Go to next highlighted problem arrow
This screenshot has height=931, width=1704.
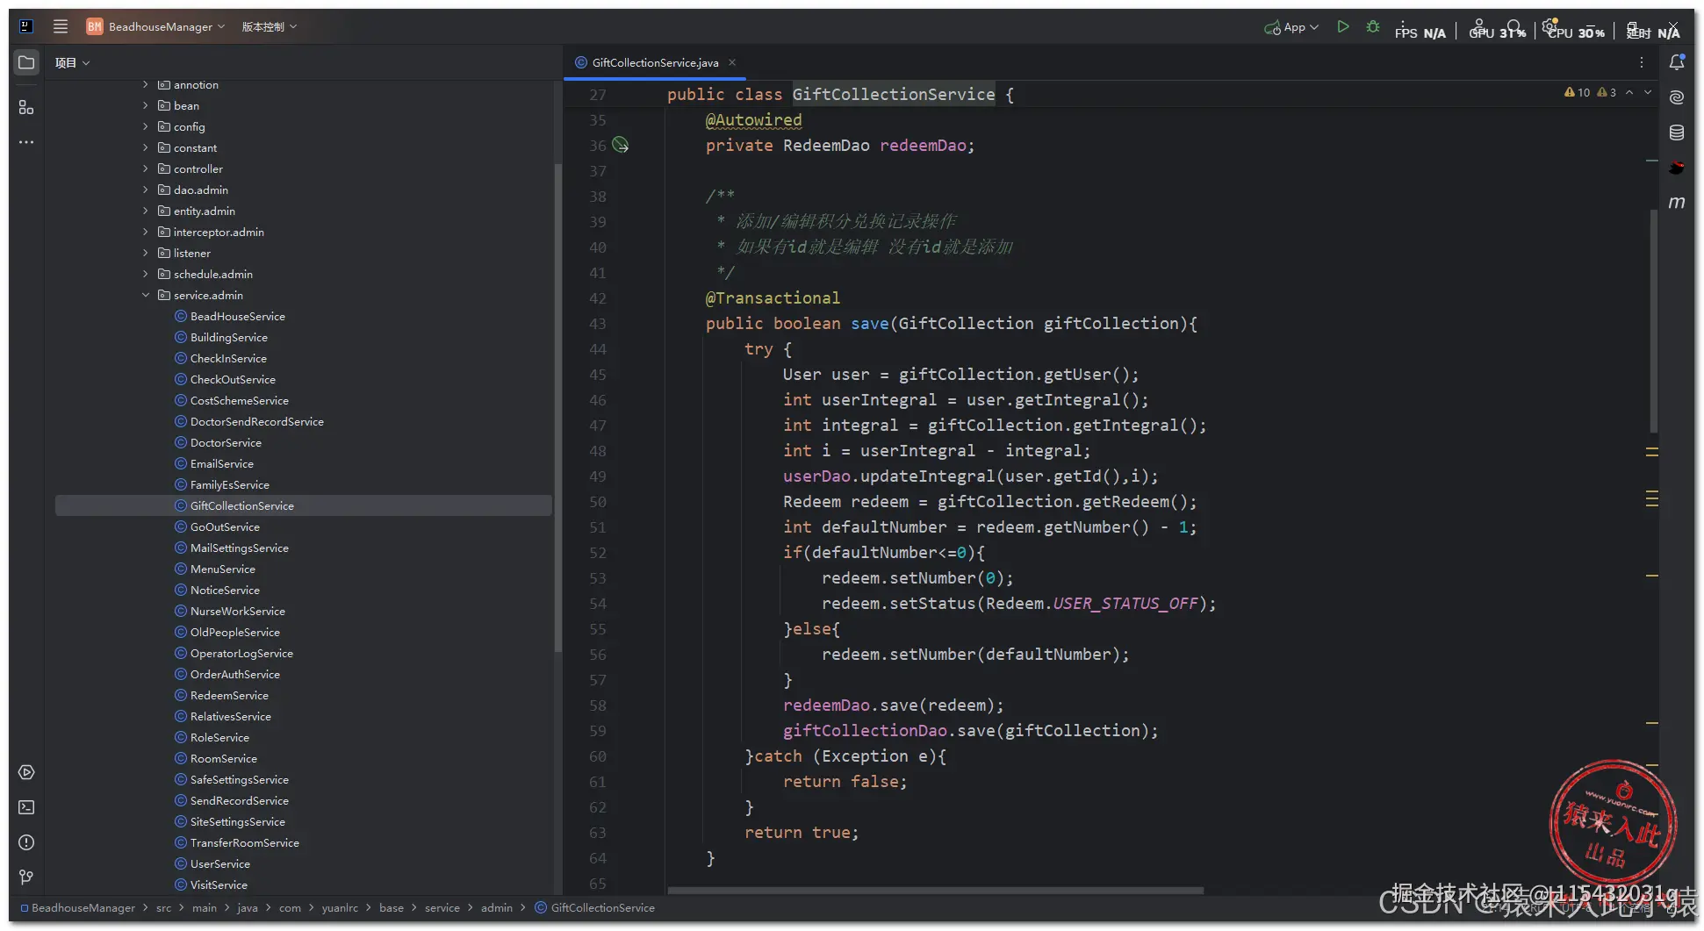click(x=1648, y=92)
